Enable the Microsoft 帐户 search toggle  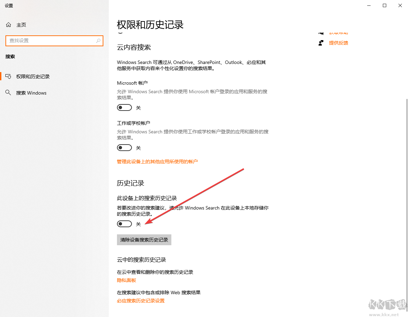[124, 107]
